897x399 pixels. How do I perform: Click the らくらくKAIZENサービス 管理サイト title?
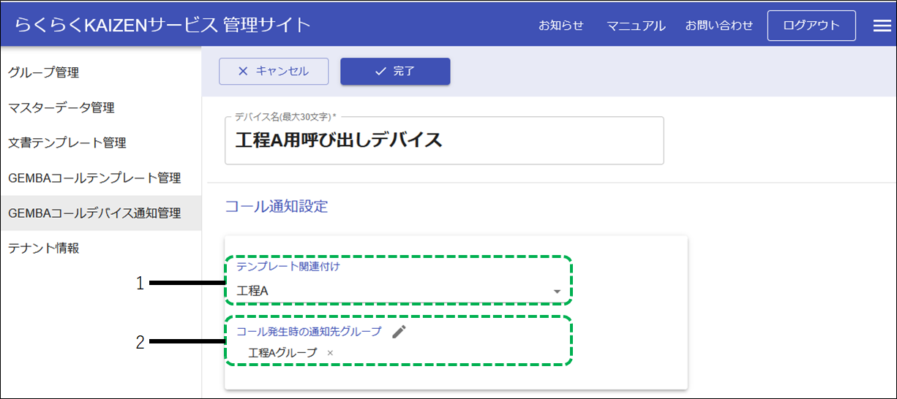[164, 25]
